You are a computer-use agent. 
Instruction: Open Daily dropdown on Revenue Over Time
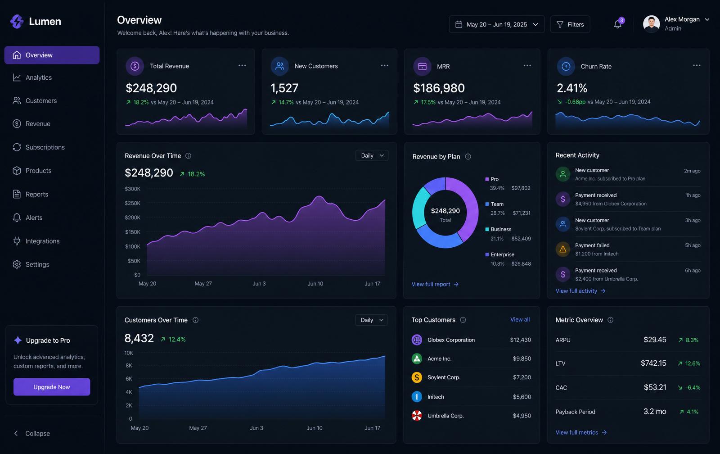(x=372, y=156)
